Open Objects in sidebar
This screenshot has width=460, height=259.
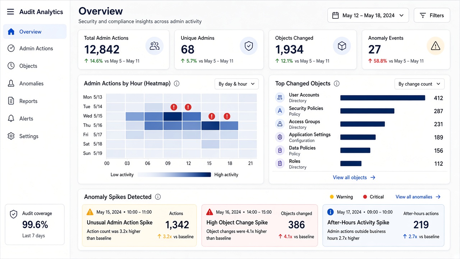pyautogui.click(x=35, y=66)
